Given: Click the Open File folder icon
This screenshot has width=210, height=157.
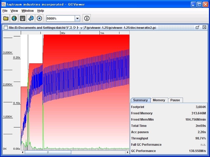Looking at the screenshot, I should point(6,19).
